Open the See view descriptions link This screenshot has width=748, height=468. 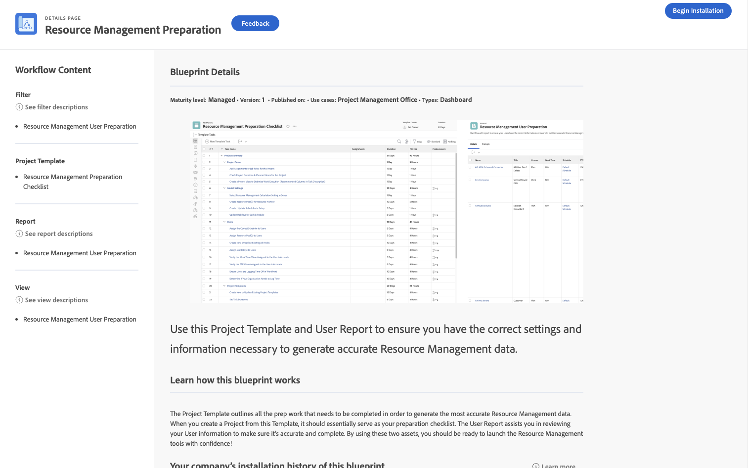pyautogui.click(x=56, y=300)
